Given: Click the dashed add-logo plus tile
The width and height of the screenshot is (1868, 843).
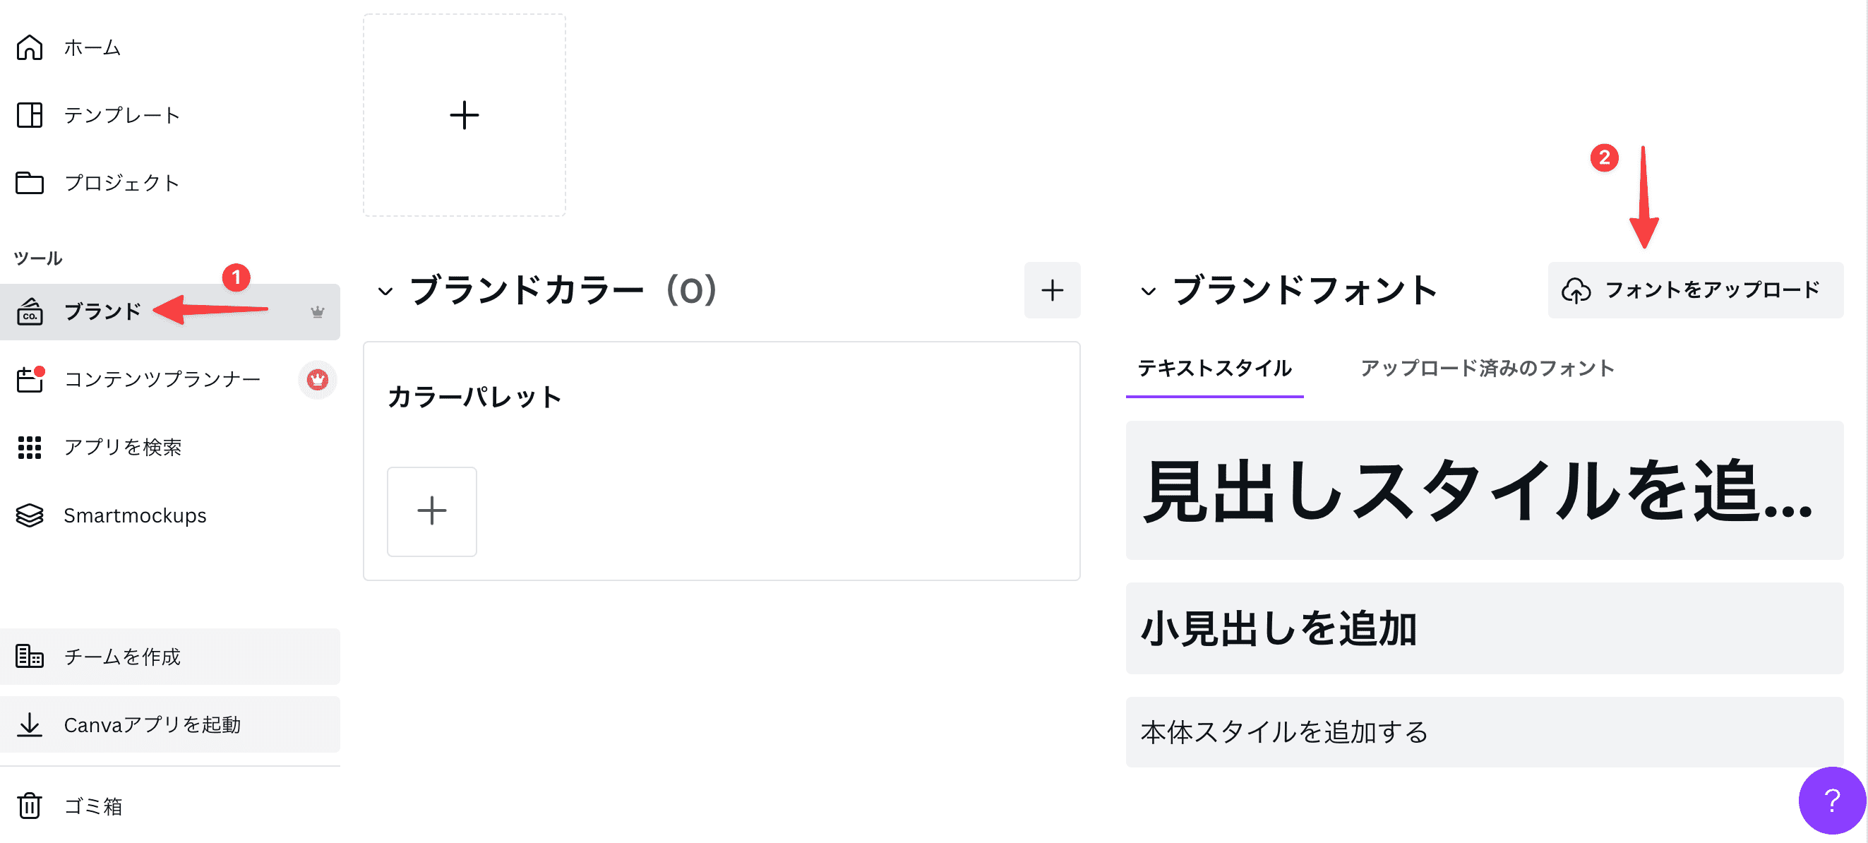Looking at the screenshot, I should coord(464,114).
